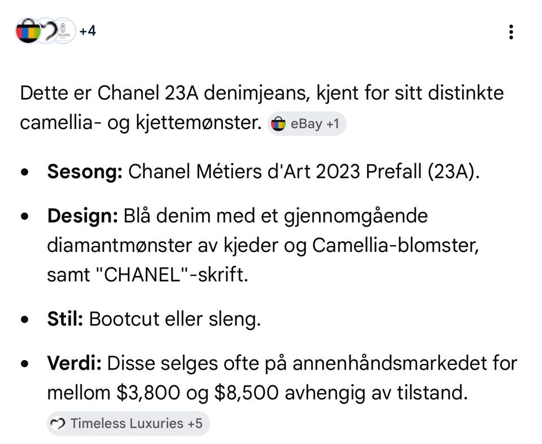The image size is (542, 444).
Task: Click the heart icon beside Timeless Luxuries
Action: pos(58,424)
